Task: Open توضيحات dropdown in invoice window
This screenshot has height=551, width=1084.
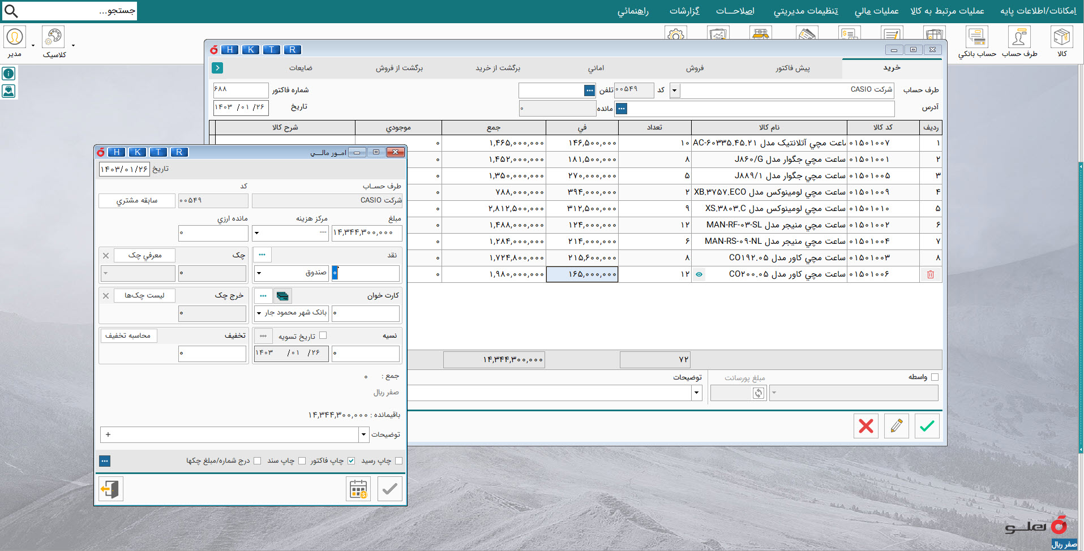Action: coord(697,393)
